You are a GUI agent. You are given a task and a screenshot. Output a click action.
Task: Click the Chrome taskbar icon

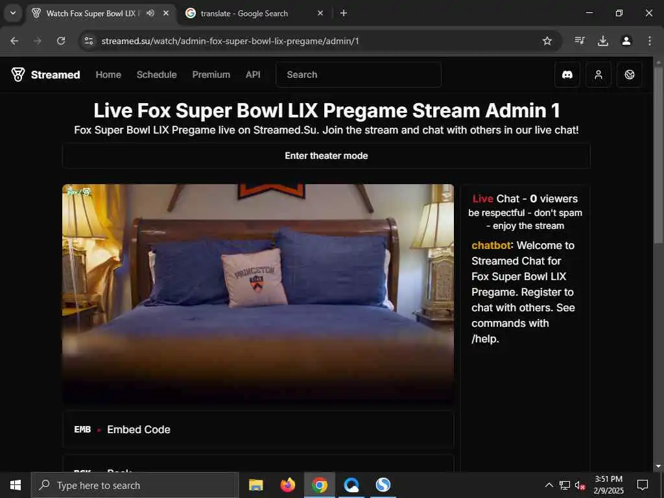coord(319,485)
